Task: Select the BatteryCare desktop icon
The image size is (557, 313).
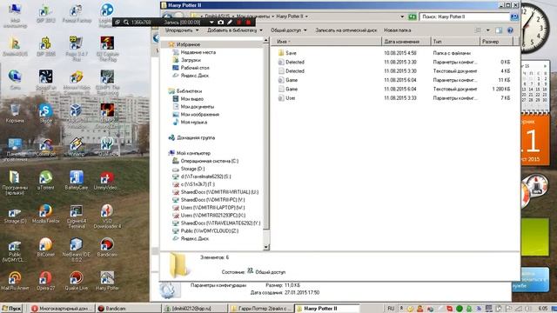Action: coord(77,180)
